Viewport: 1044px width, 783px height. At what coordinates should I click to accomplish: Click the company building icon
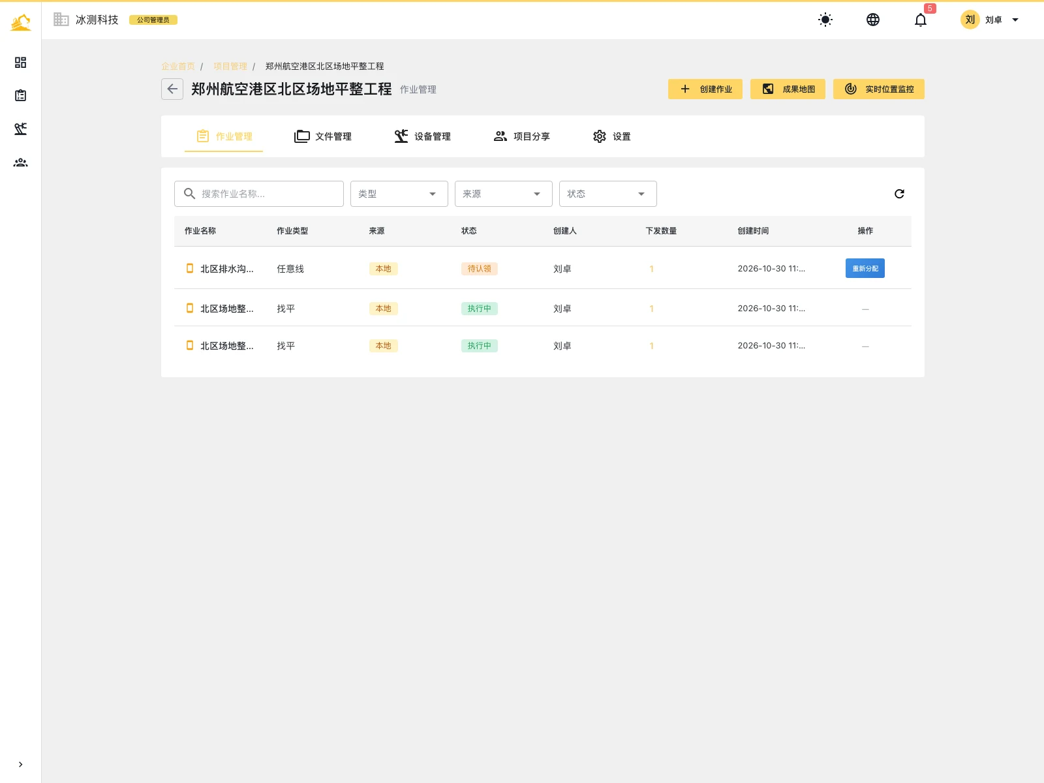tap(61, 20)
